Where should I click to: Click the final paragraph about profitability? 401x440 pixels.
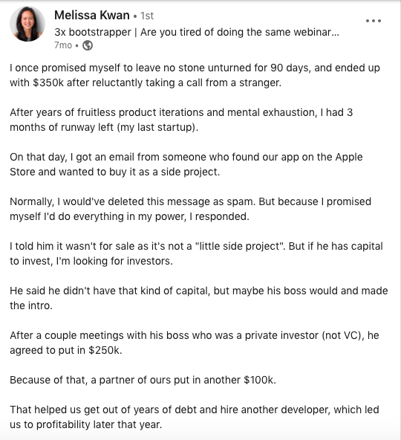point(195,417)
